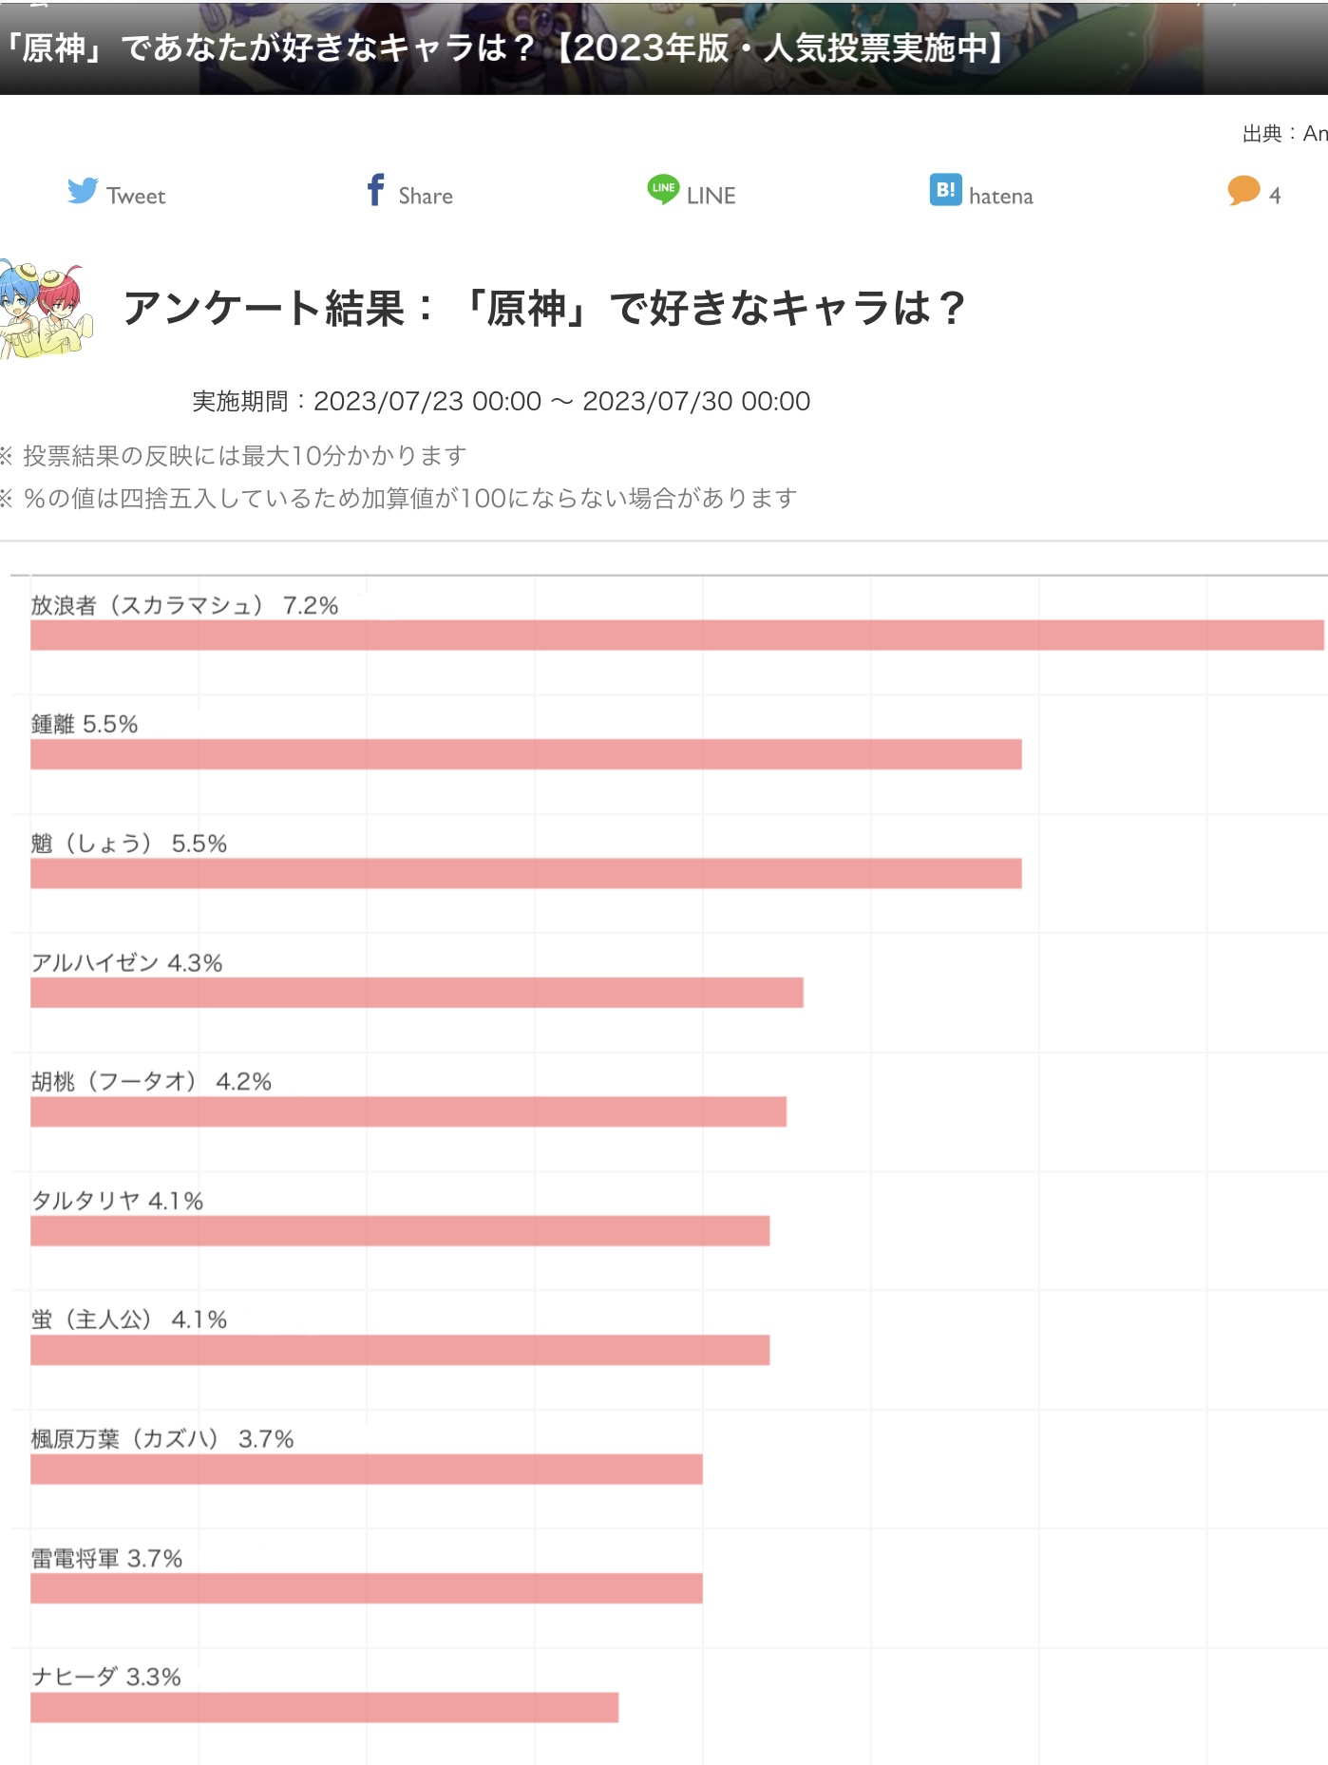1328x1765 pixels.
Task: Click the アルハイゼン 4.3% result bar
Action: [416, 993]
